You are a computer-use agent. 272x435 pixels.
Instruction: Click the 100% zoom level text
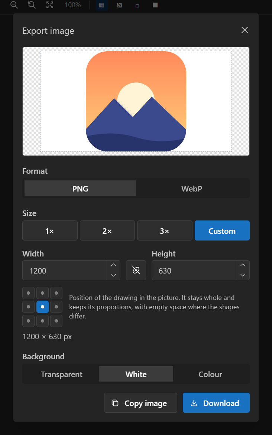coord(73,5)
